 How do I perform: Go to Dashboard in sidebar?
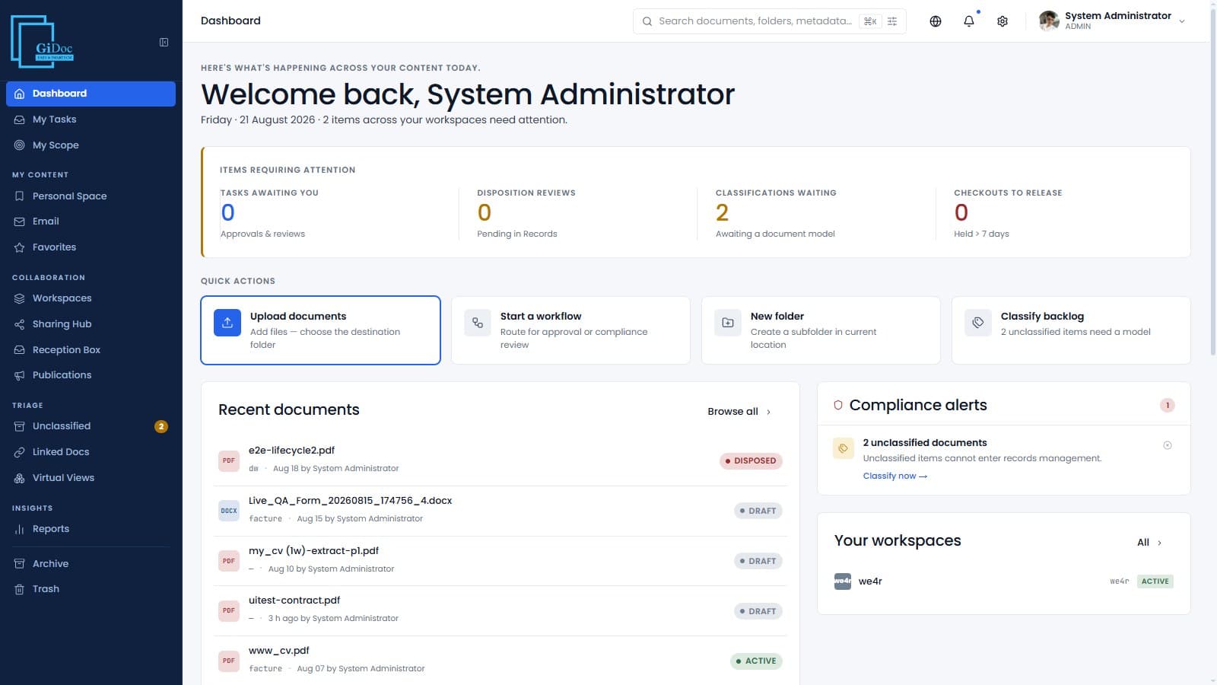coord(91,94)
